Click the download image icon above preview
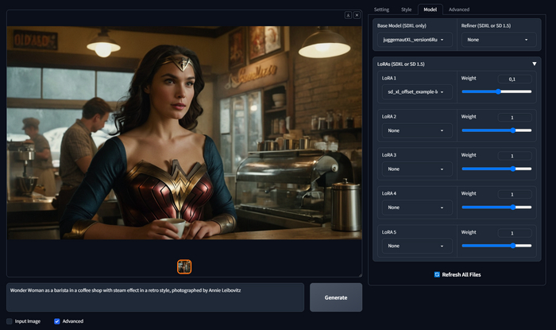This screenshot has height=330, width=556. tap(348, 15)
